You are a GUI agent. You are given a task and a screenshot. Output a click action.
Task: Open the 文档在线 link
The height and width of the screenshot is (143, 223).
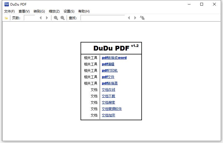point(109,90)
